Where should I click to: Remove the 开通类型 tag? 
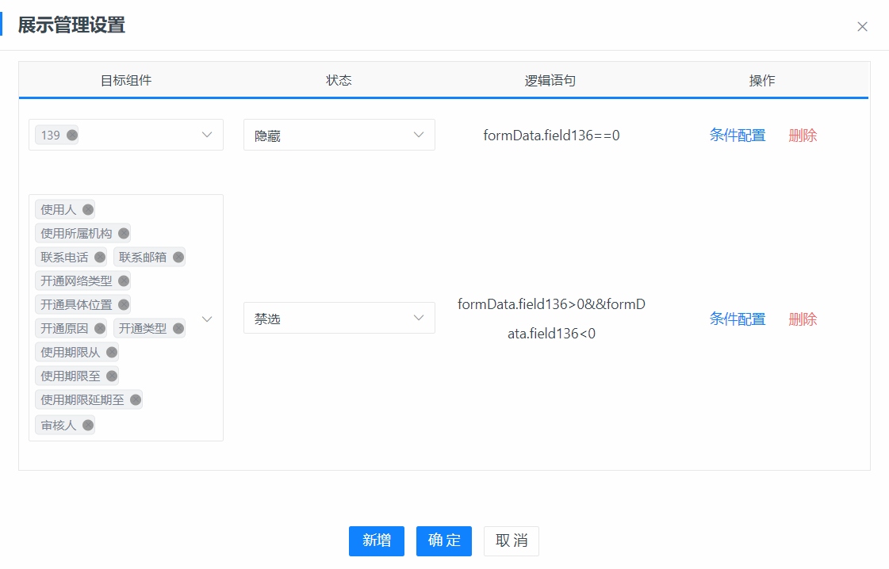coord(178,329)
